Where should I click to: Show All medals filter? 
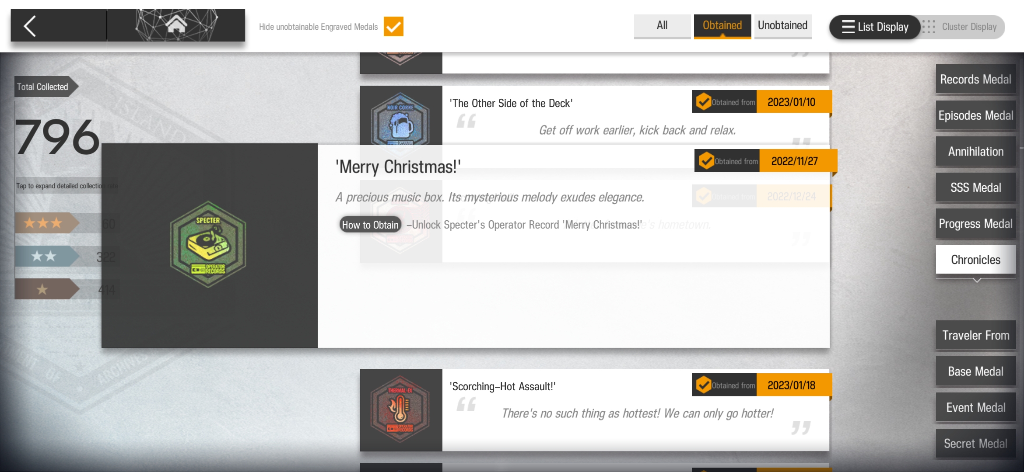(x=662, y=26)
